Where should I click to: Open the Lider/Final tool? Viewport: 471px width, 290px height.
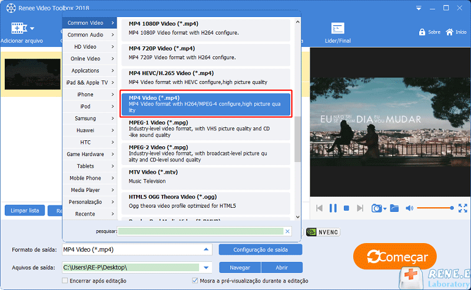[337, 33]
